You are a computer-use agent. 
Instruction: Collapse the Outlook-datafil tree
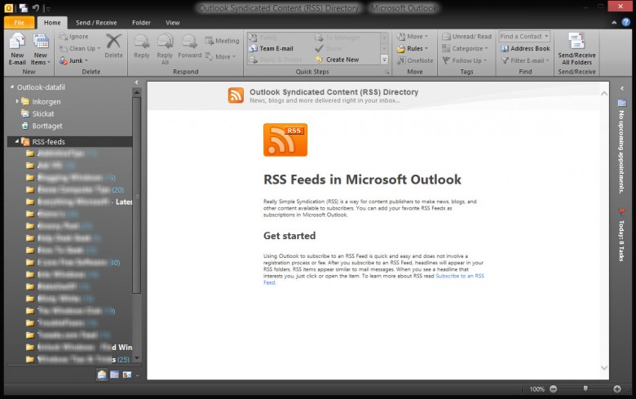pyautogui.click(x=11, y=86)
